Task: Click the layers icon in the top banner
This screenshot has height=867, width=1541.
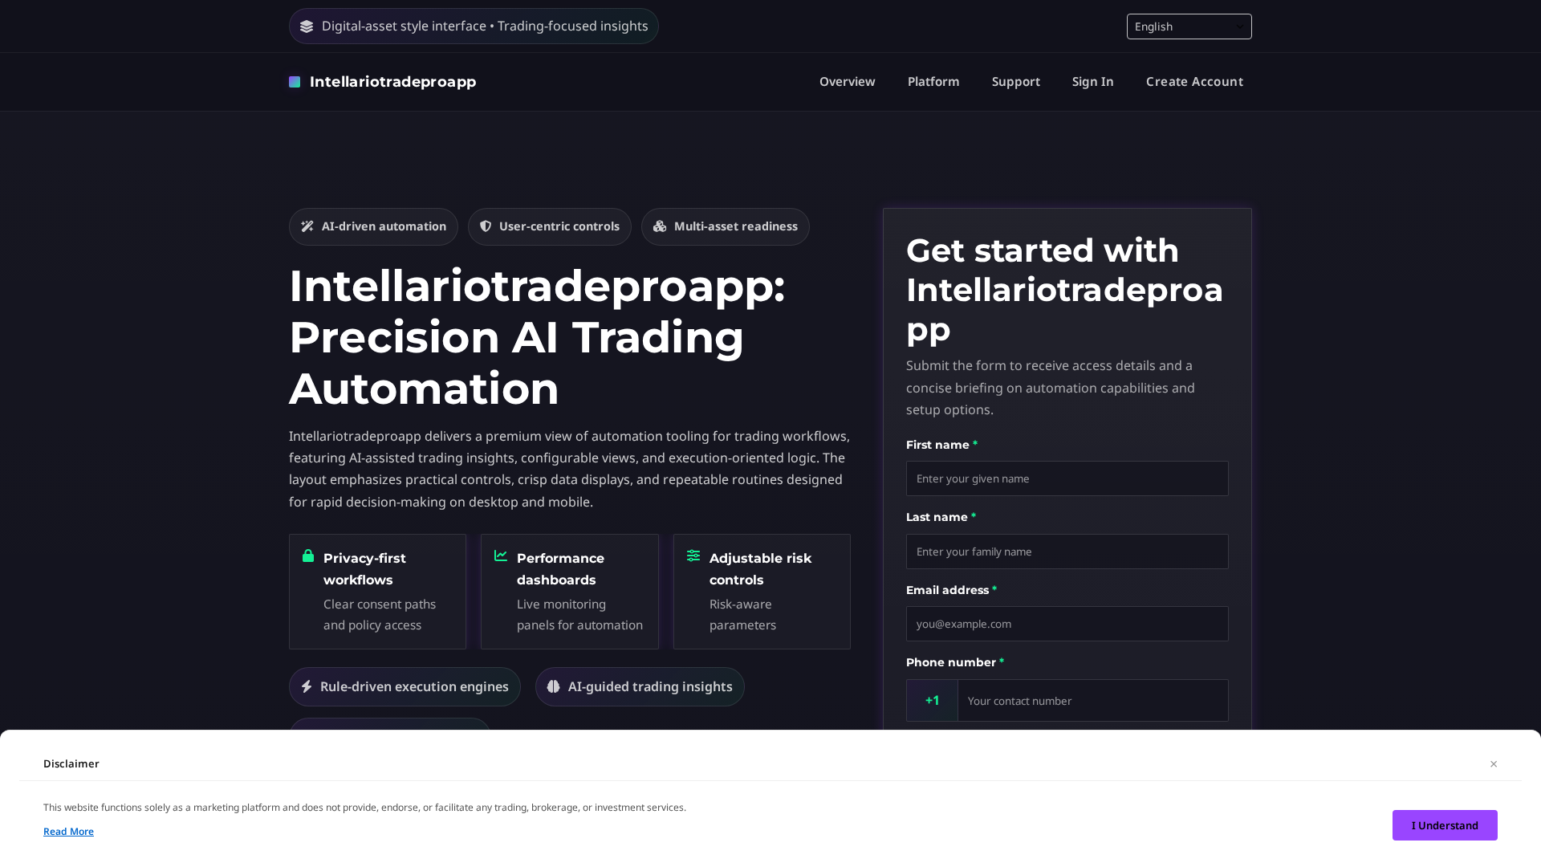Action: click(x=307, y=26)
